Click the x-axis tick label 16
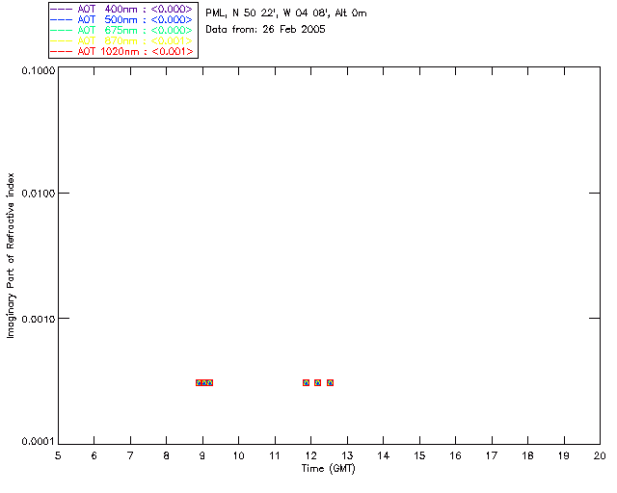The height and width of the screenshot is (493, 617). [x=455, y=455]
